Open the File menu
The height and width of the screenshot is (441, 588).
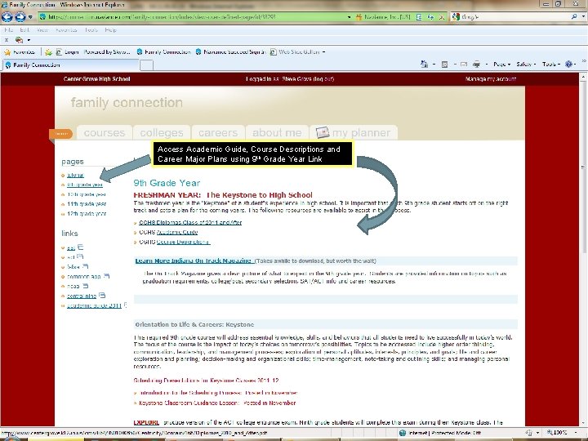(8, 30)
